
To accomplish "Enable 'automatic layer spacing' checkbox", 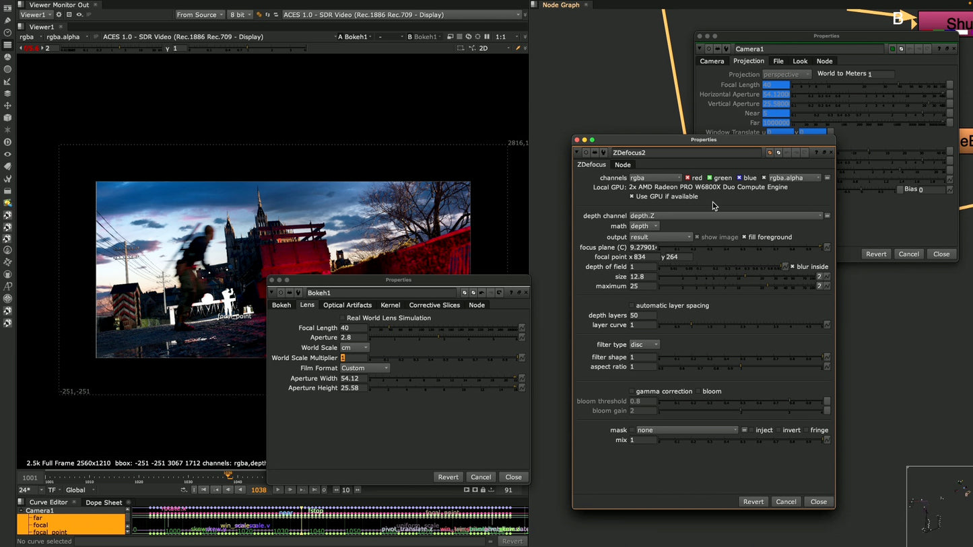I will coord(632,305).
